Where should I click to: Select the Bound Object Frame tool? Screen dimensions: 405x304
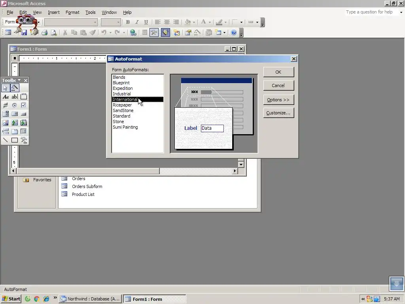[23, 123]
